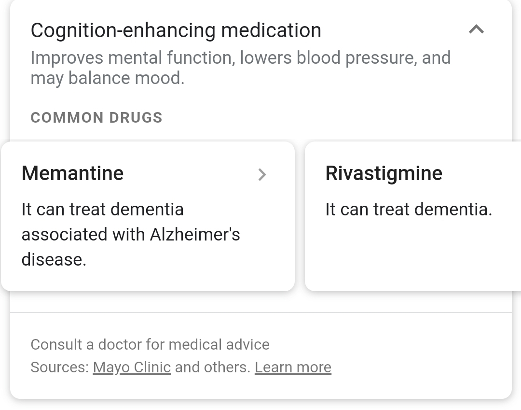Tap the "may balance mood." line
This screenshot has width=521, height=410.
pos(108,78)
